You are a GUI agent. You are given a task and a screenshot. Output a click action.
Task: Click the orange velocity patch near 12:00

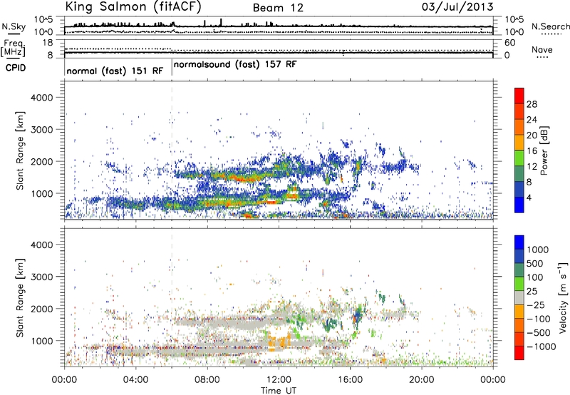coord(280,342)
